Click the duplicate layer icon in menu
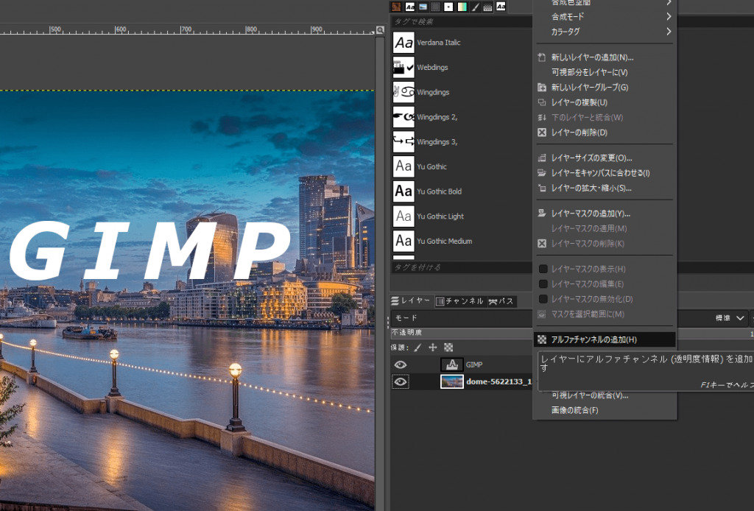 coord(542,103)
